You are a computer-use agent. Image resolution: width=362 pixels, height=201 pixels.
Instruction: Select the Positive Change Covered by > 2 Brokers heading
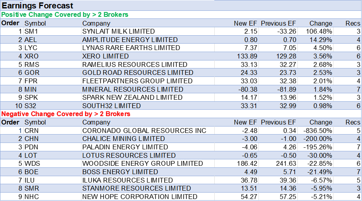65,15
